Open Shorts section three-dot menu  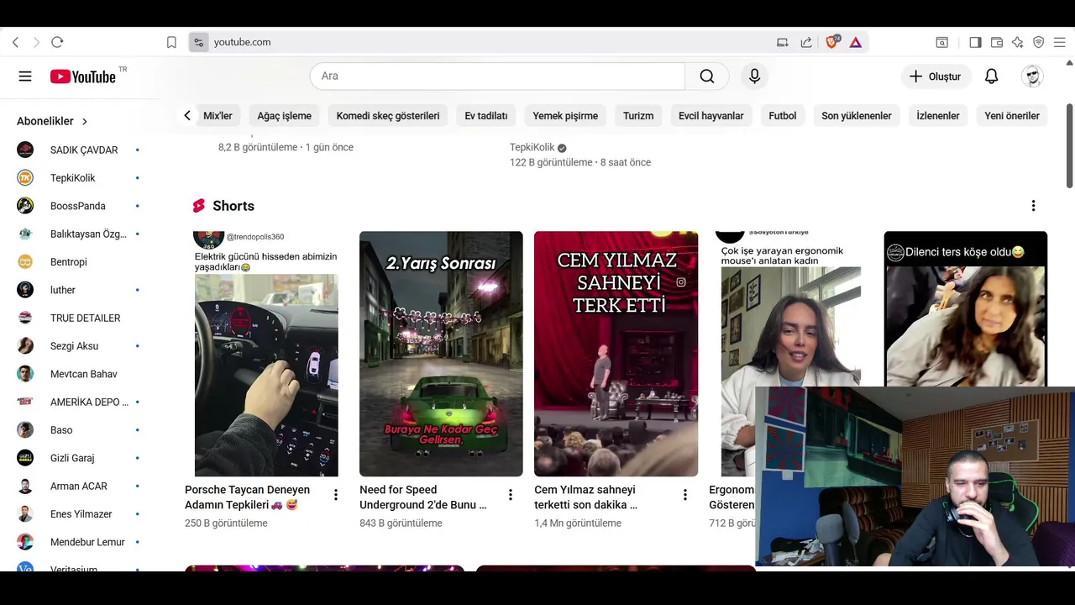click(1033, 206)
